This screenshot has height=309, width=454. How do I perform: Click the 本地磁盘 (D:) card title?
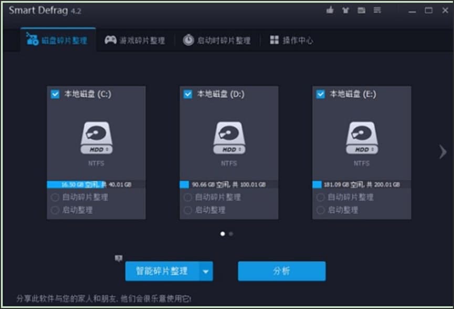click(220, 94)
